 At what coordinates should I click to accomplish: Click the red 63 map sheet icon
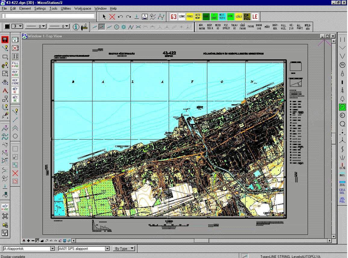pyautogui.click(x=174, y=17)
